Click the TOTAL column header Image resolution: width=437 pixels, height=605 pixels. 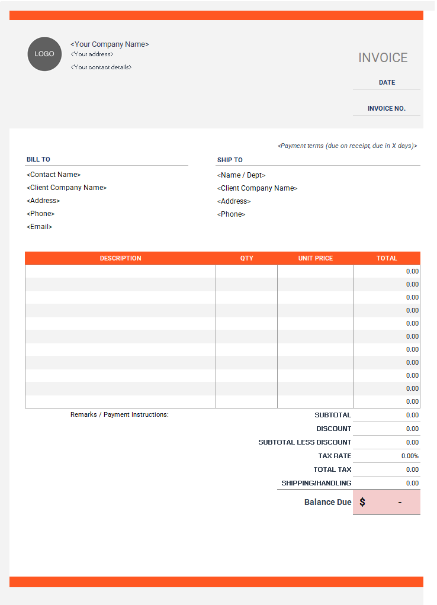[387, 259]
